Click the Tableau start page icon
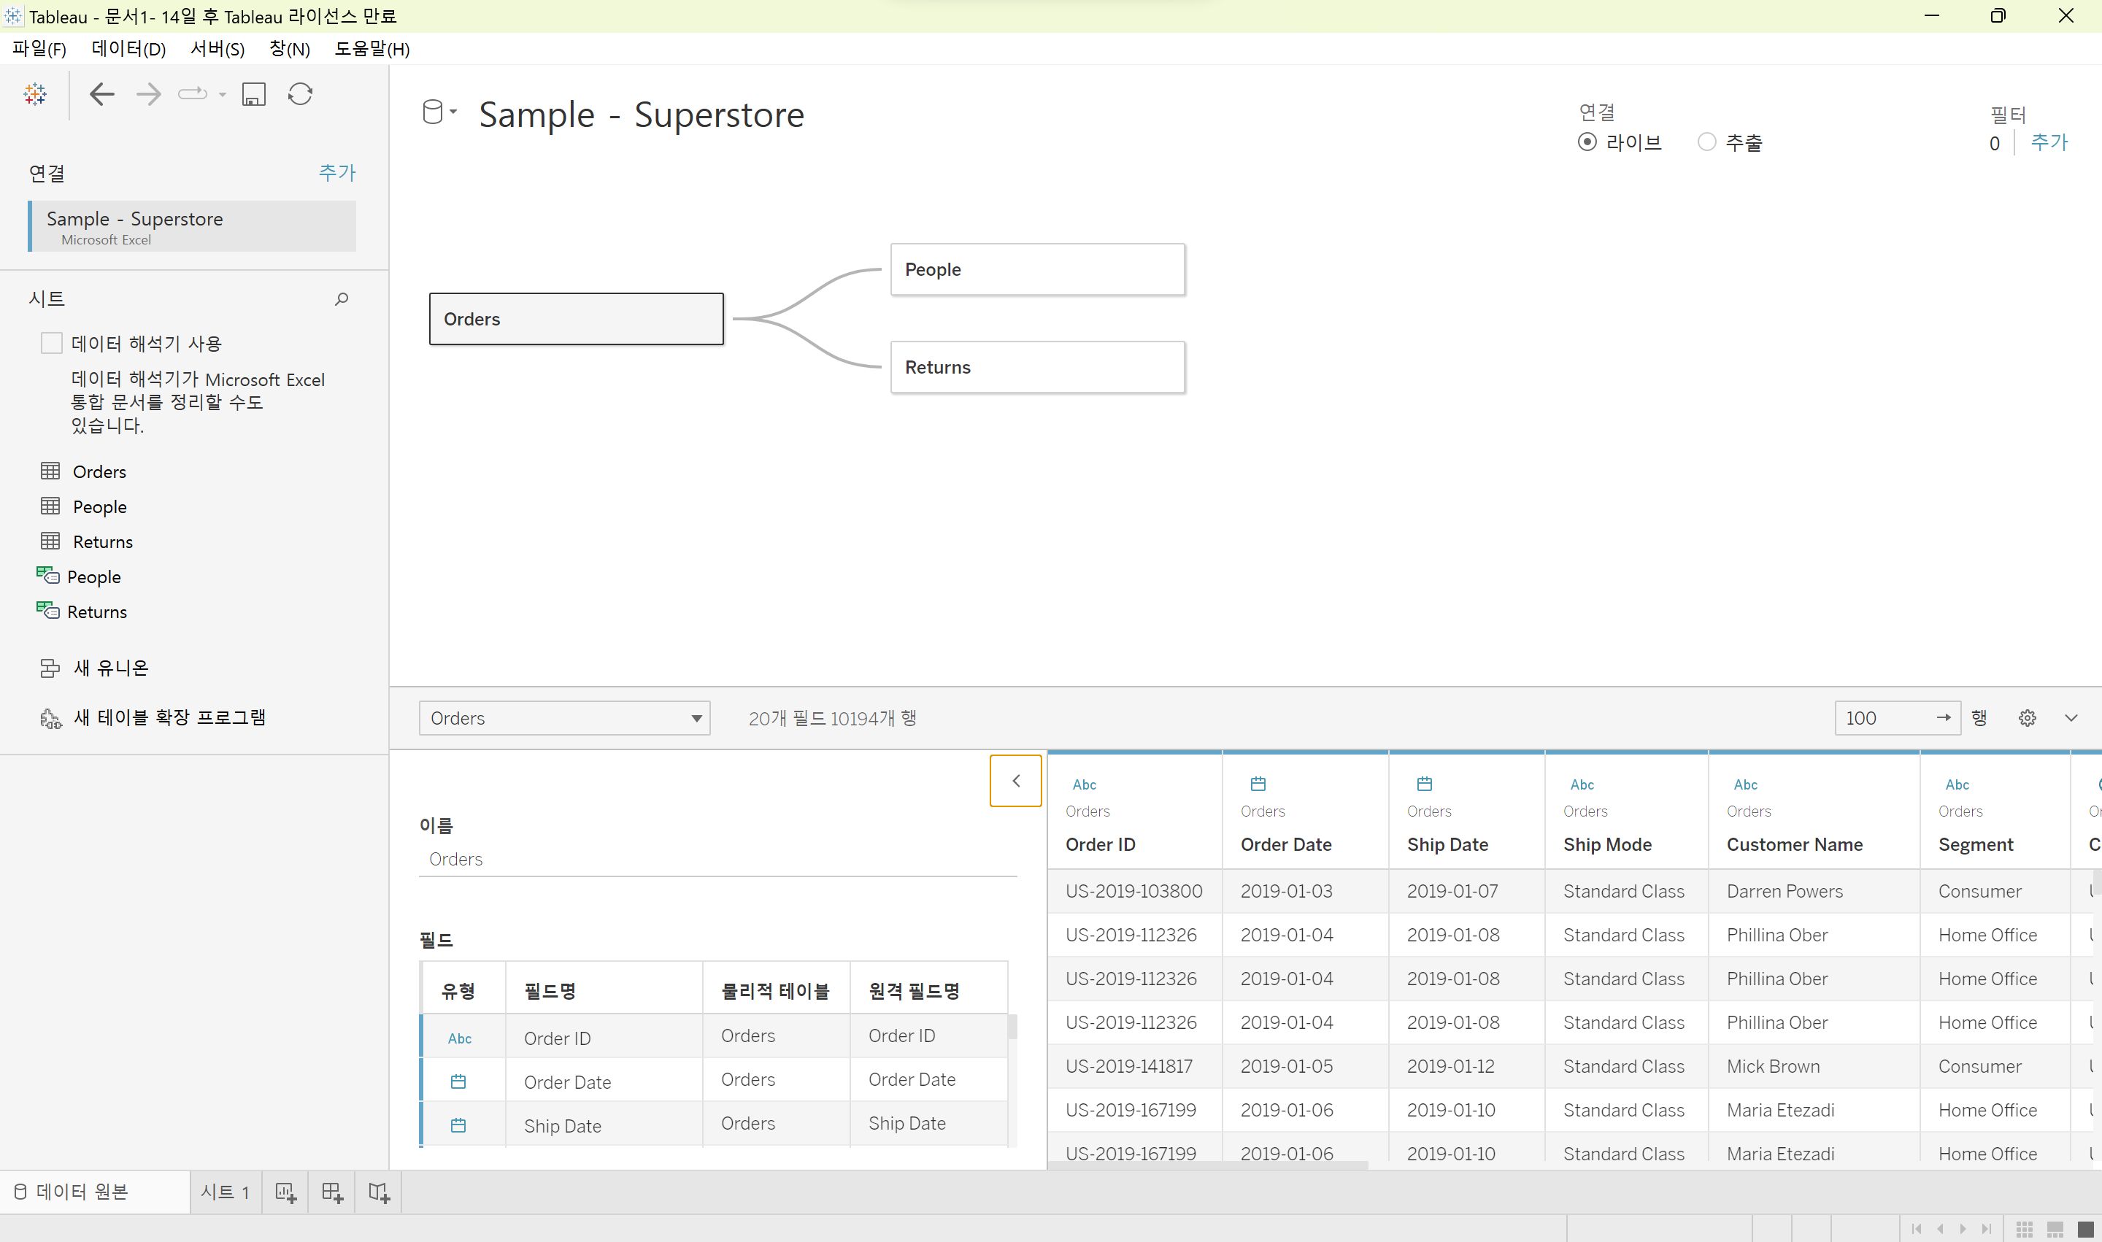Screen dimensions: 2102x1242 point(35,93)
